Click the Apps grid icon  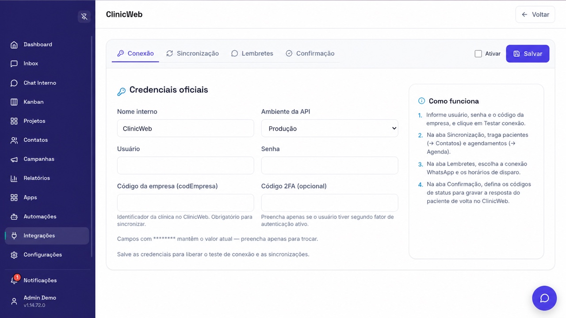(x=14, y=197)
